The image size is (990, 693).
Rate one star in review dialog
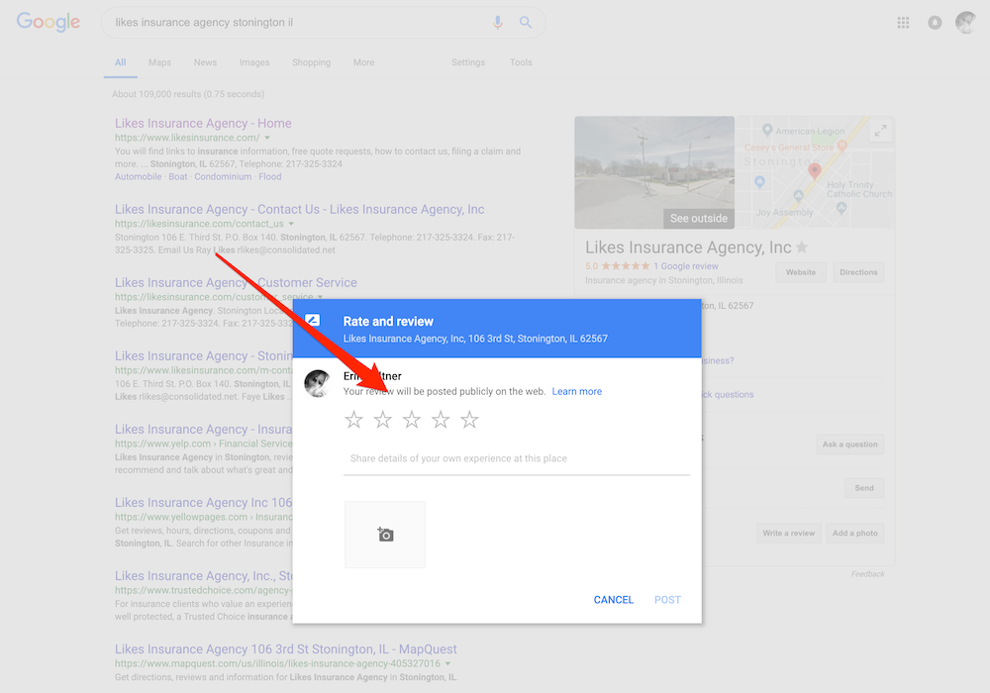point(353,420)
